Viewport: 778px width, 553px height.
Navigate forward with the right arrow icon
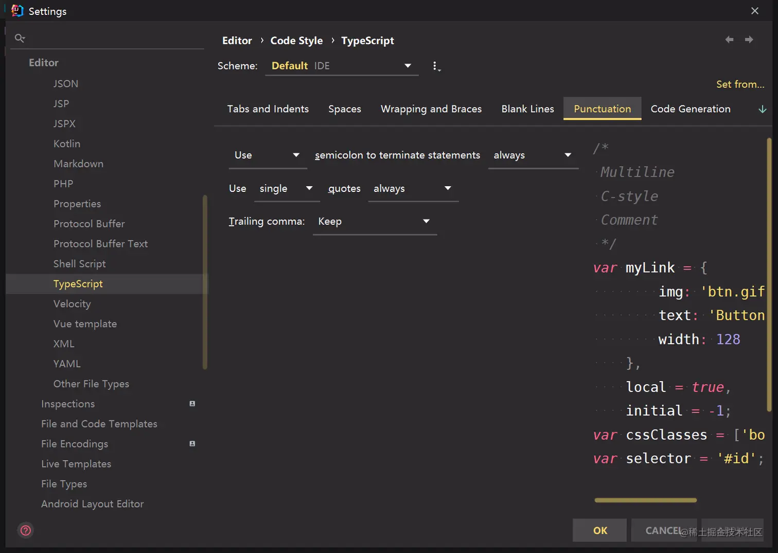click(749, 40)
